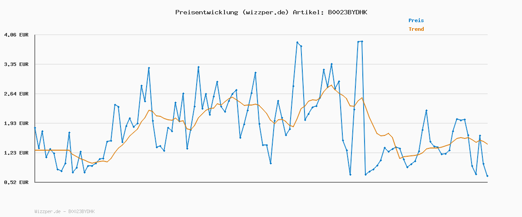
Task: Select the 3.35 EUR axis label
Action: (16, 64)
